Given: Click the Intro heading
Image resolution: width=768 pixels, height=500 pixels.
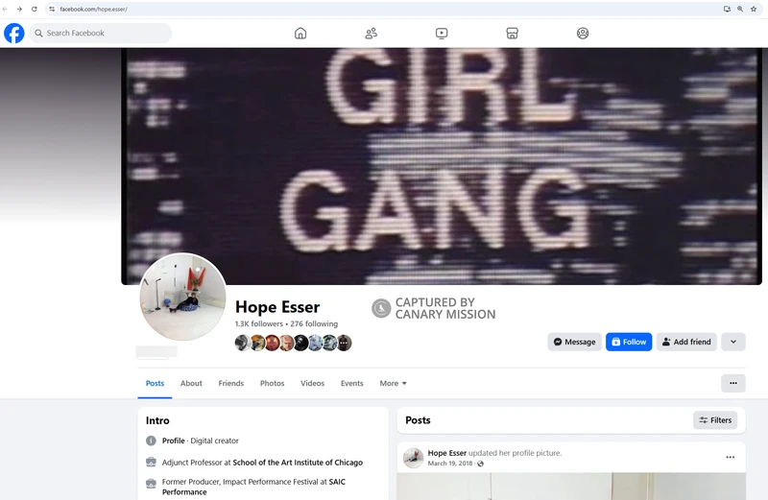Looking at the screenshot, I should coord(157,420).
